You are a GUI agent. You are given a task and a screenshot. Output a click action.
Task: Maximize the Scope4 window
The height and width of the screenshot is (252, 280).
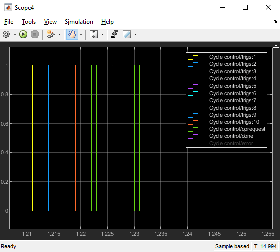pos(245,7)
